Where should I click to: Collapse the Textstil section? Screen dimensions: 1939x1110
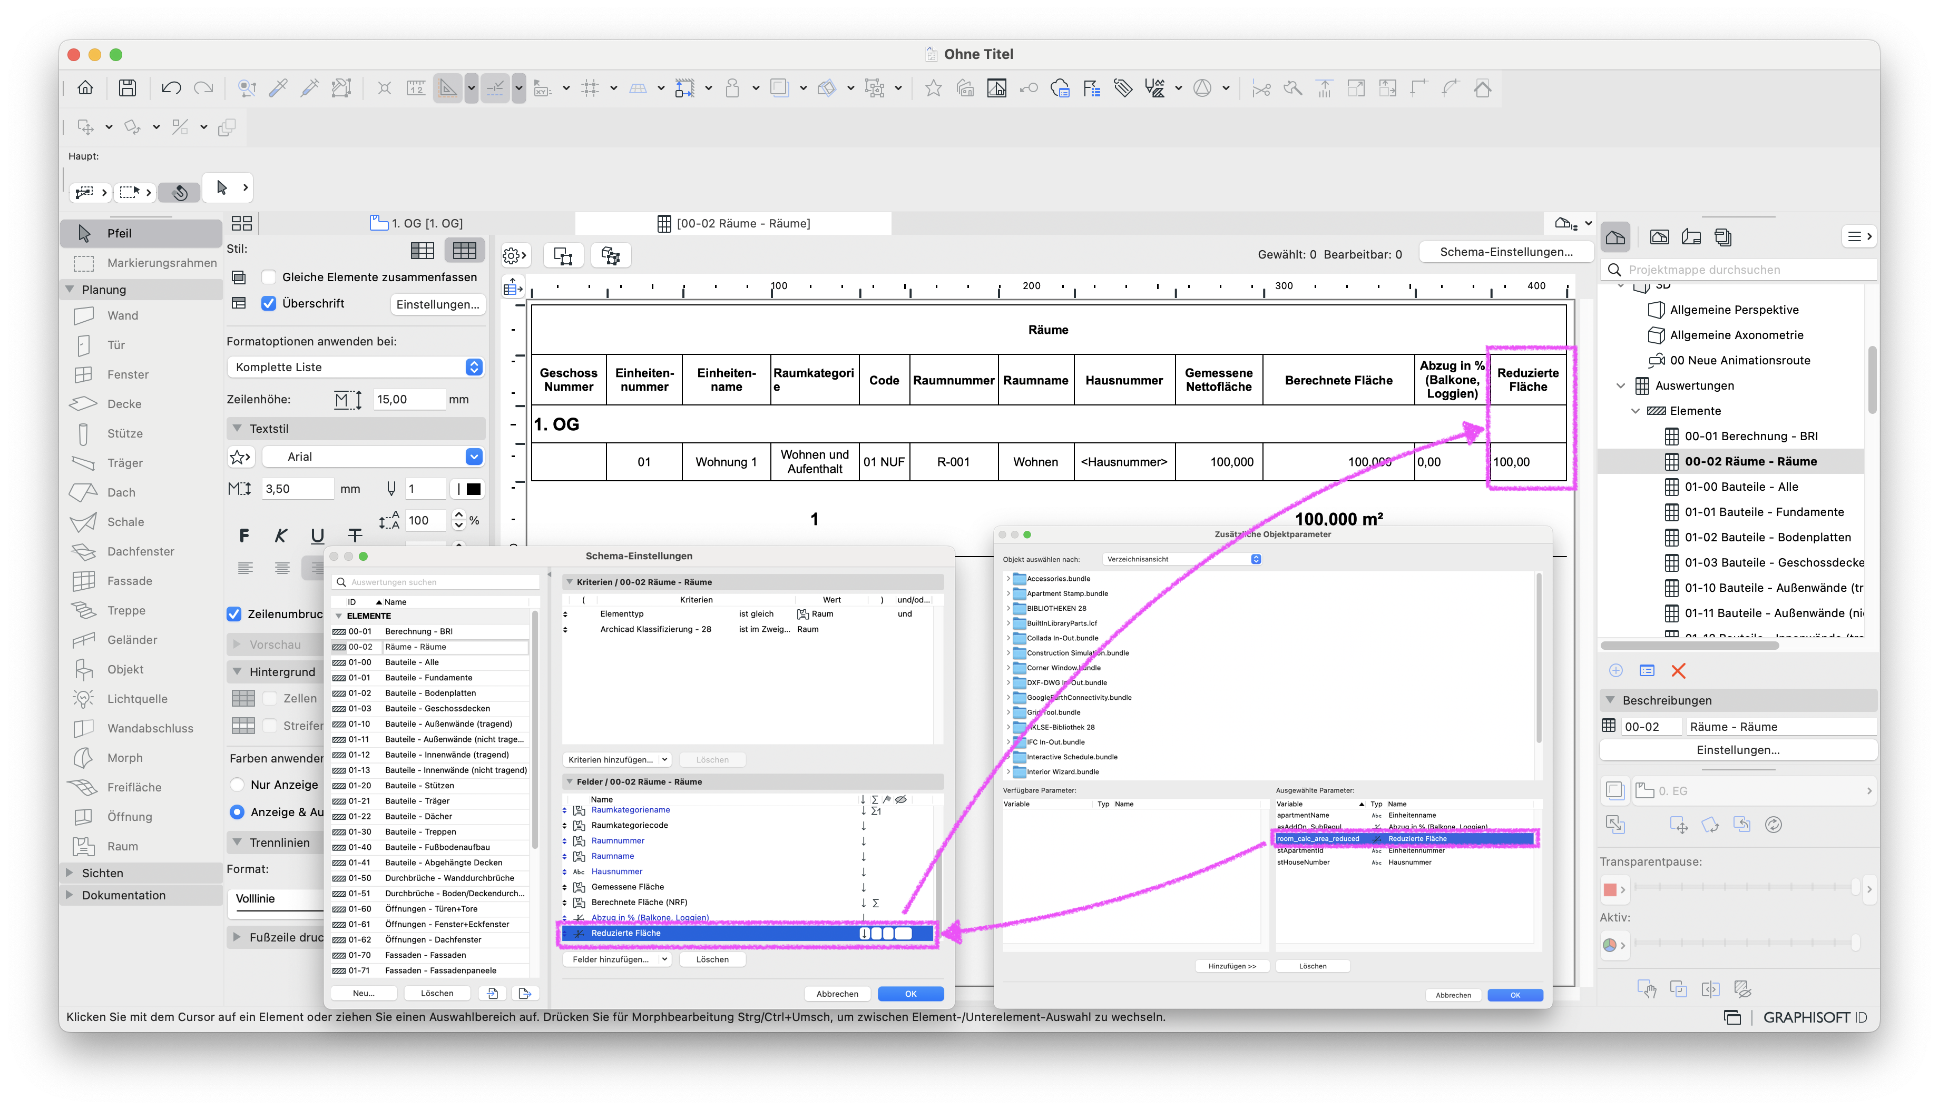tap(237, 429)
